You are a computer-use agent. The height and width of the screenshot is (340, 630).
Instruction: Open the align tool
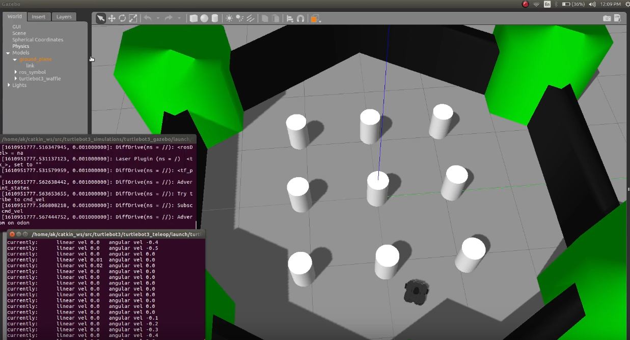(290, 19)
